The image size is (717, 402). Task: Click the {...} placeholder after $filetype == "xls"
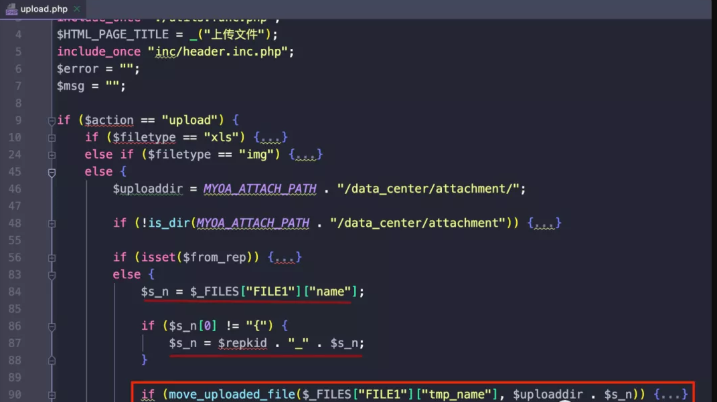[270, 137]
